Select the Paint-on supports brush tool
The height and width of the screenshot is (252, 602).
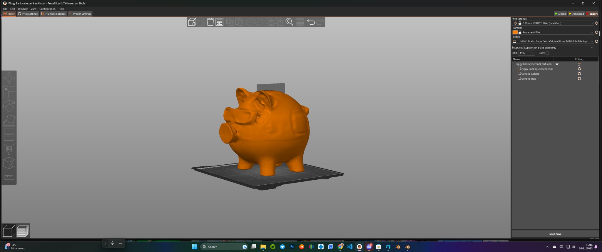(x=9, y=148)
